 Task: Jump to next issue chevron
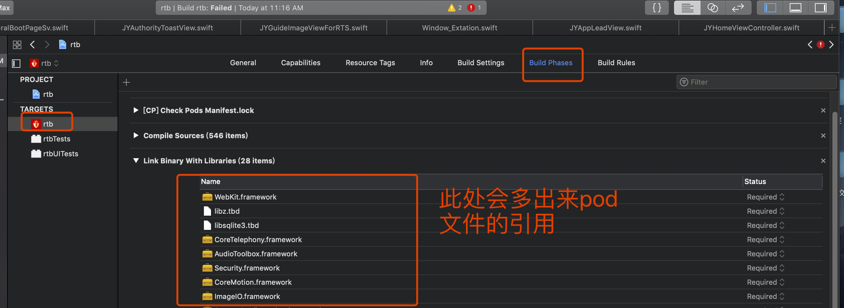click(831, 45)
